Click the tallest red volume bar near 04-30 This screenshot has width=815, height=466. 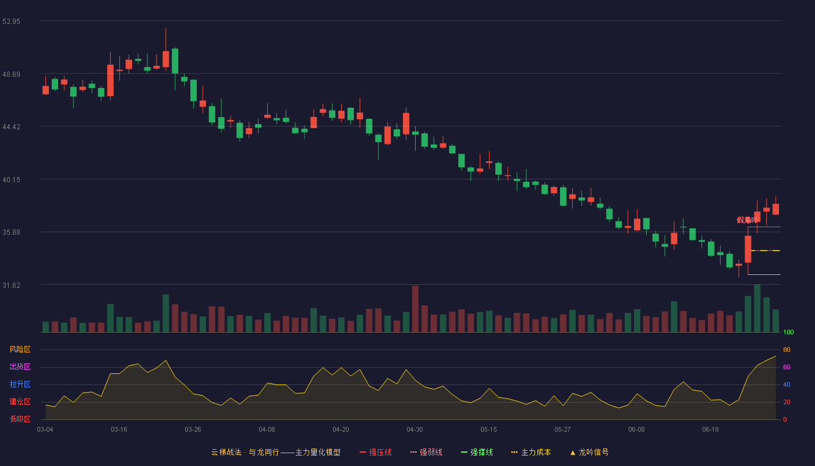415,309
